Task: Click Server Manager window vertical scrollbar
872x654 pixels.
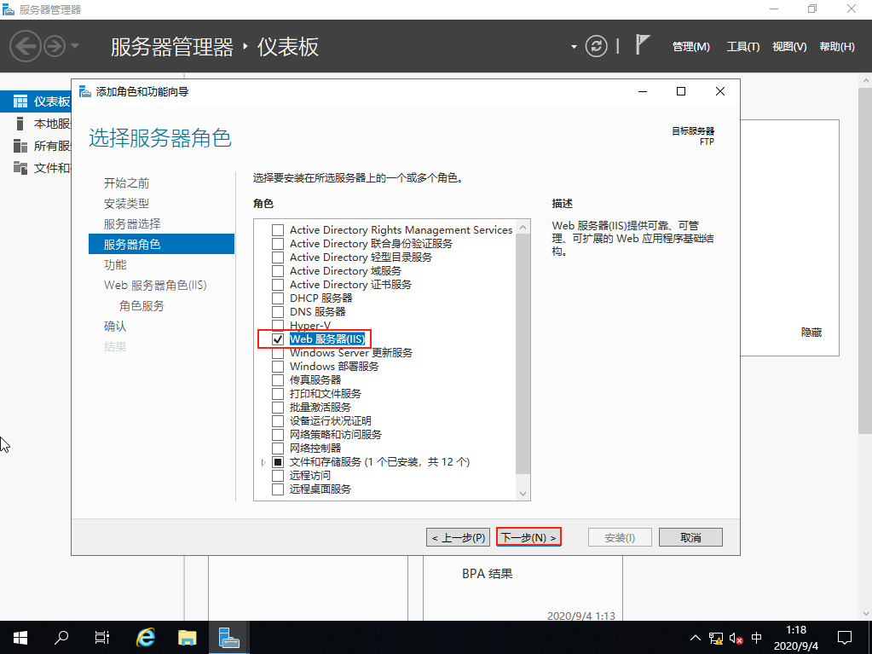Action: (x=865, y=260)
